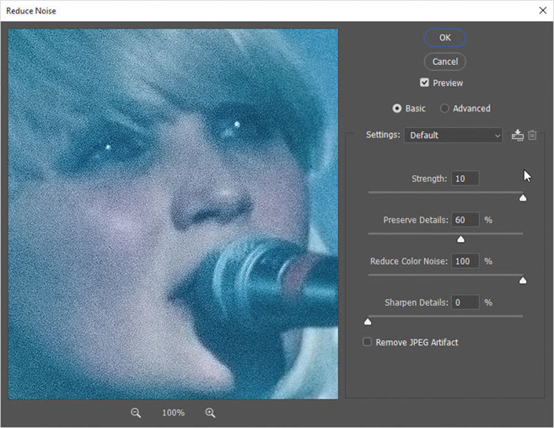The image size is (554, 428).
Task: Click the Strength value field
Action: coord(465,178)
